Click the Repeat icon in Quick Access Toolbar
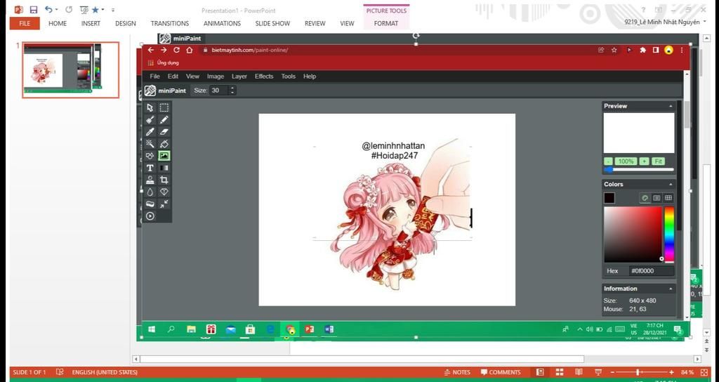 (x=69, y=10)
